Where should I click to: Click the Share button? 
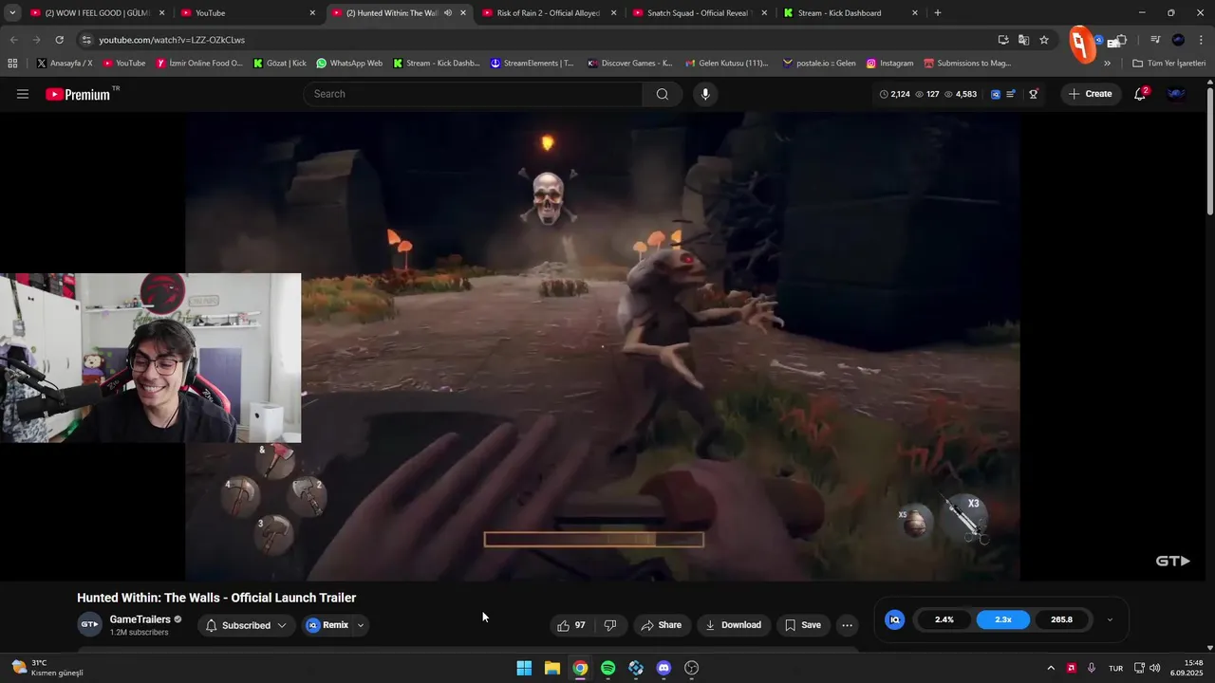click(661, 625)
